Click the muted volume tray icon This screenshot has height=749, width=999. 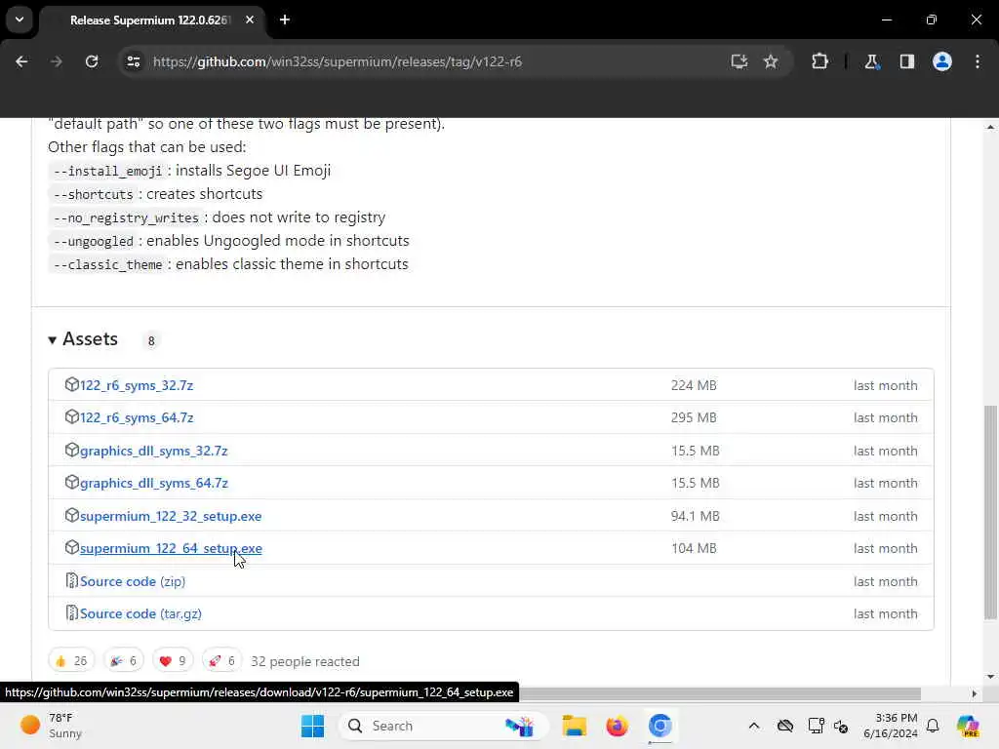841,726
